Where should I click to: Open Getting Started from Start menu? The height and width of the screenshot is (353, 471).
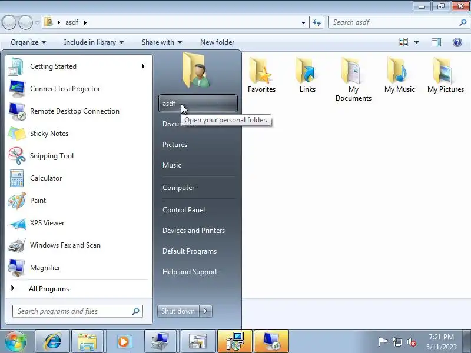[x=79, y=66]
